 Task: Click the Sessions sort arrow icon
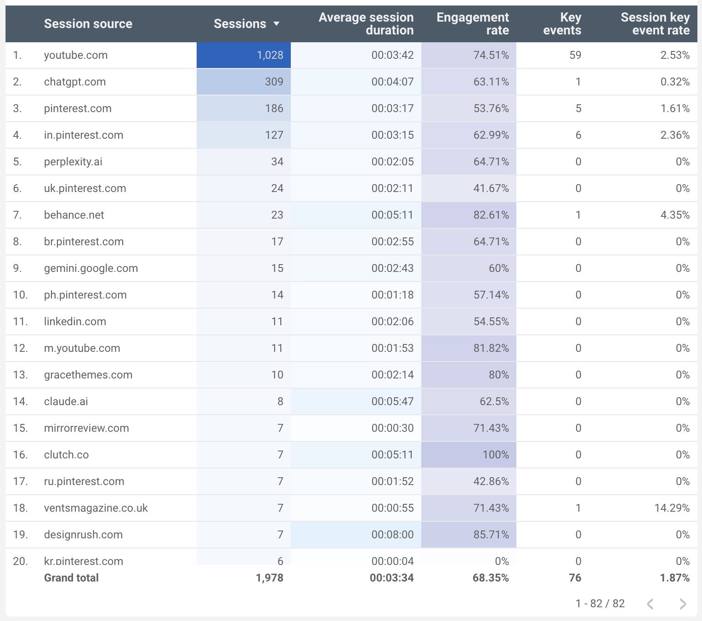pyautogui.click(x=276, y=24)
